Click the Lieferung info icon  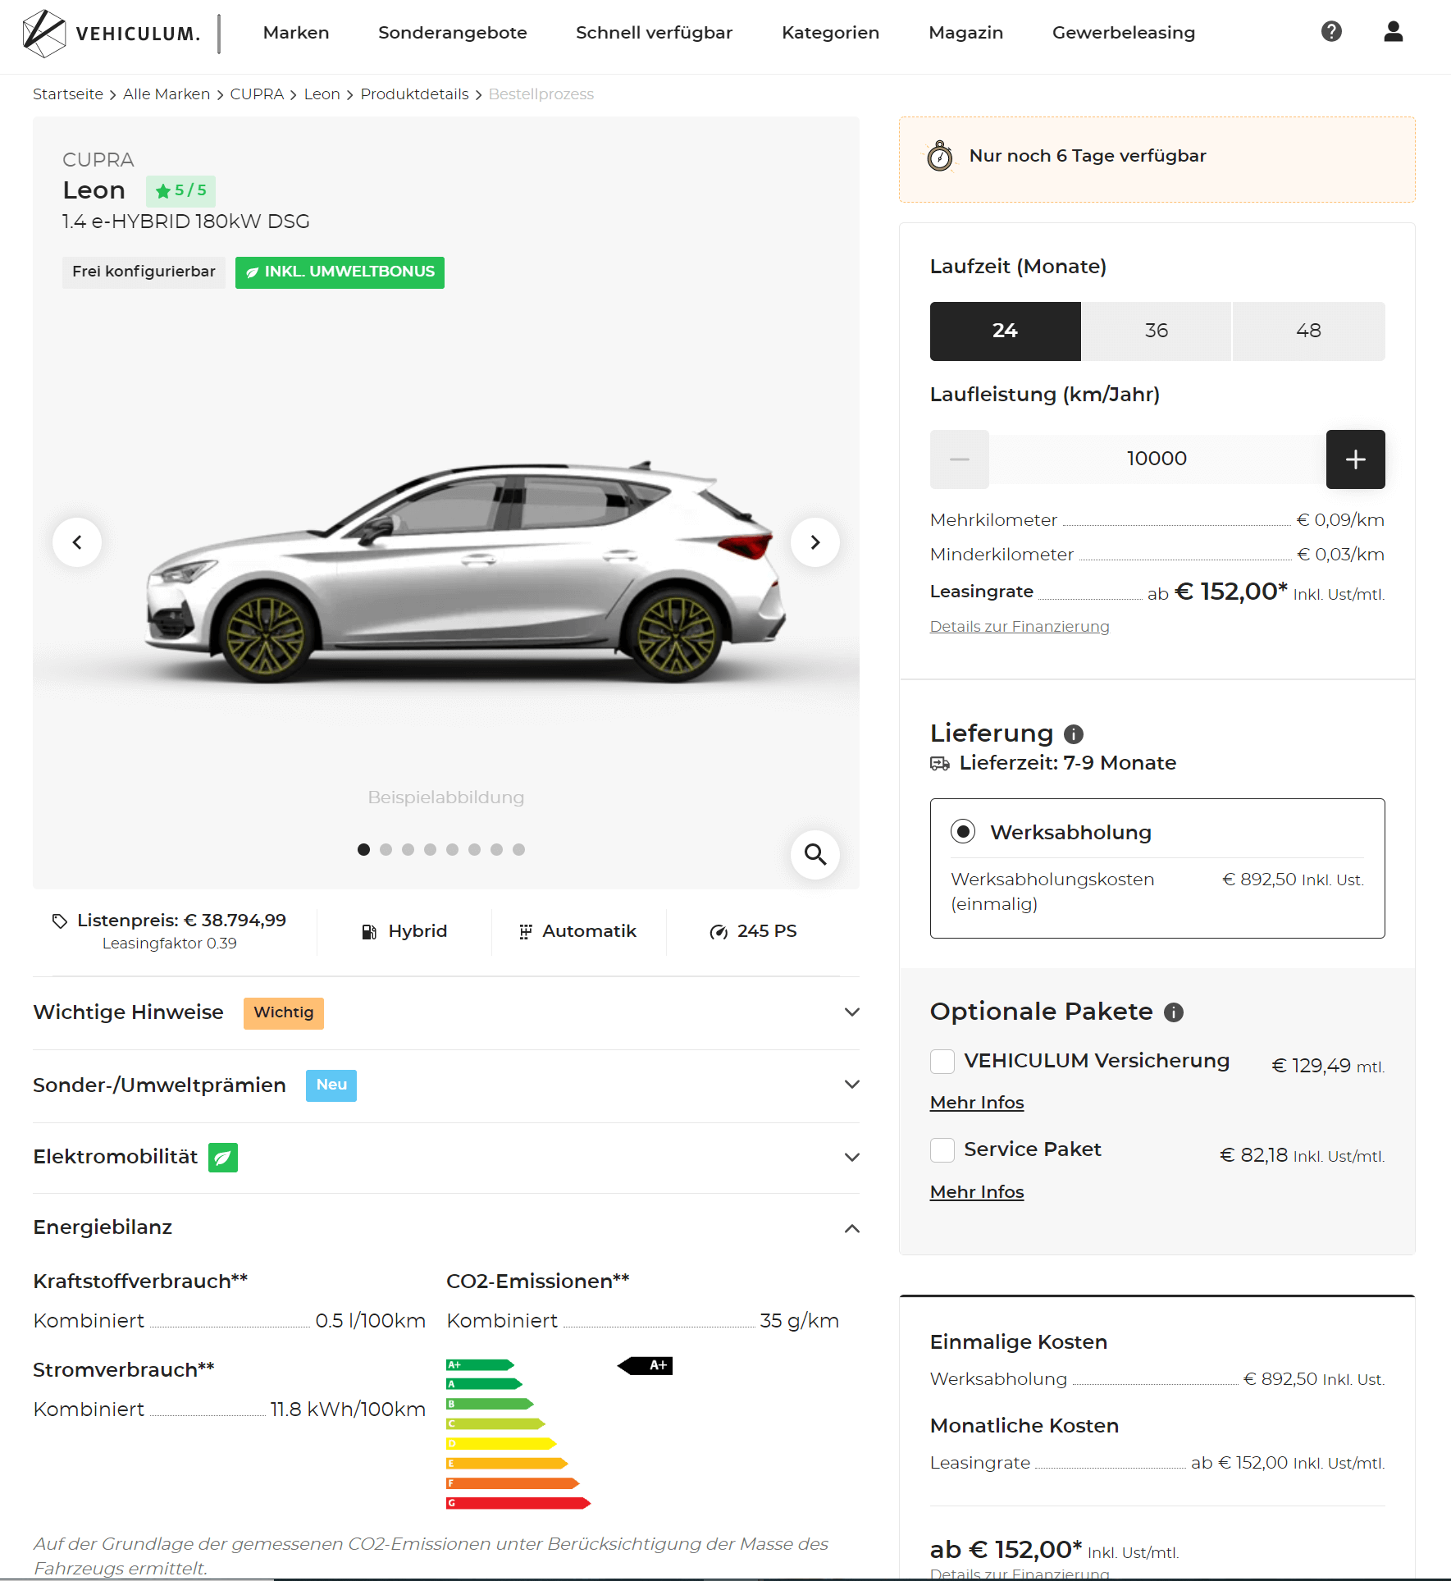coord(1073,734)
